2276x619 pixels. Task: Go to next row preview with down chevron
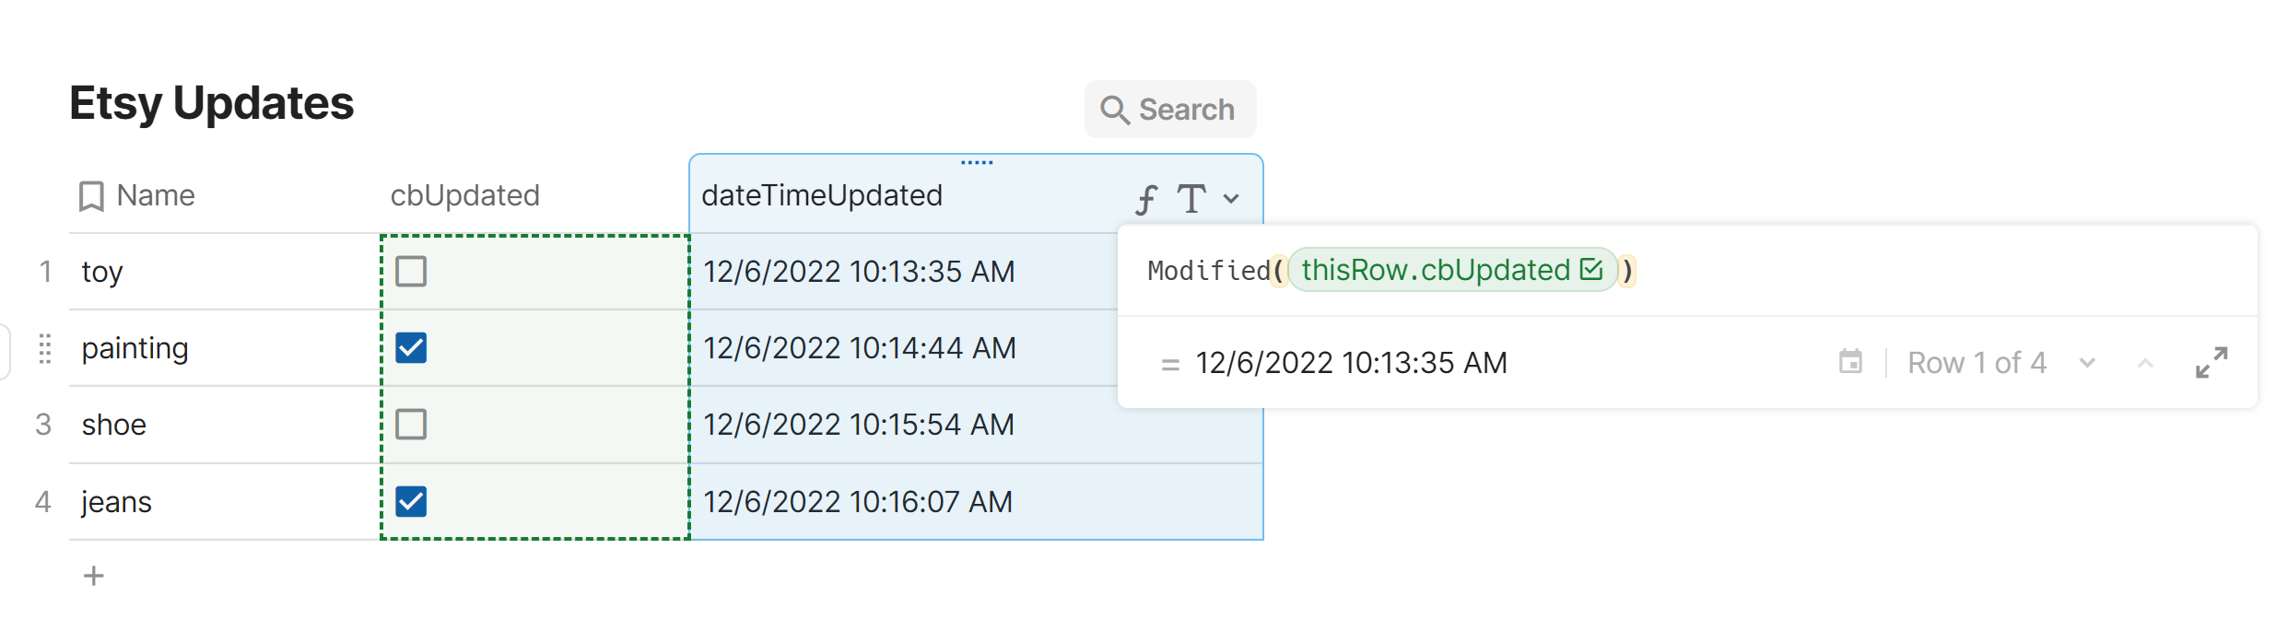tap(2087, 363)
